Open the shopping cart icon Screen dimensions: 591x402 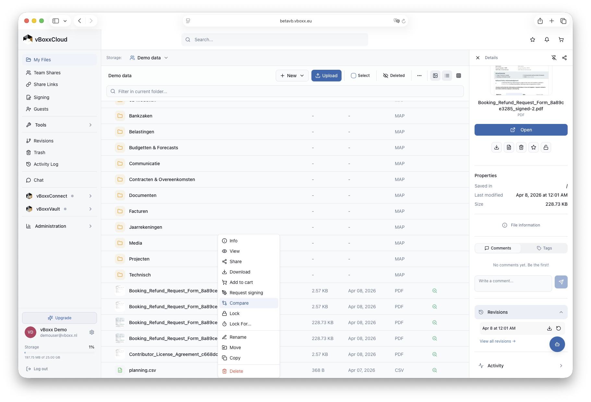[561, 40]
